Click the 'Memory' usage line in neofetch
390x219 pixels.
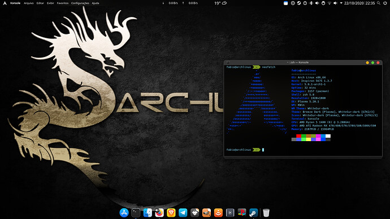[x=313, y=129]
